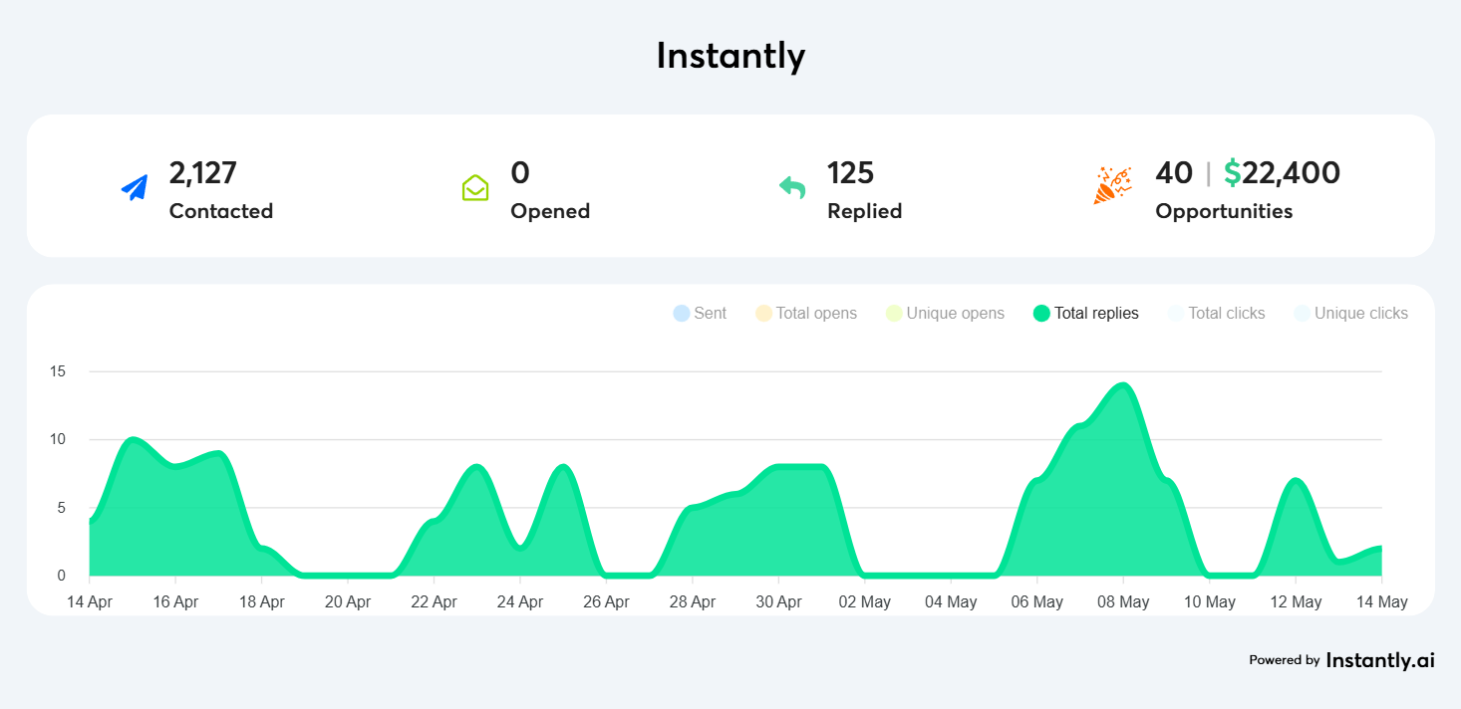Click the Instantly heading at the top
1461x709 pixels.
[730, 56]
